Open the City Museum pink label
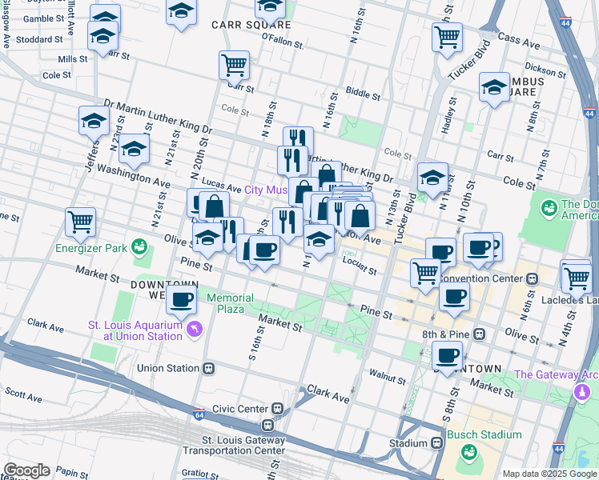This screenshot has height=480, width=599. pyautogui.click(x=266, y=190)
